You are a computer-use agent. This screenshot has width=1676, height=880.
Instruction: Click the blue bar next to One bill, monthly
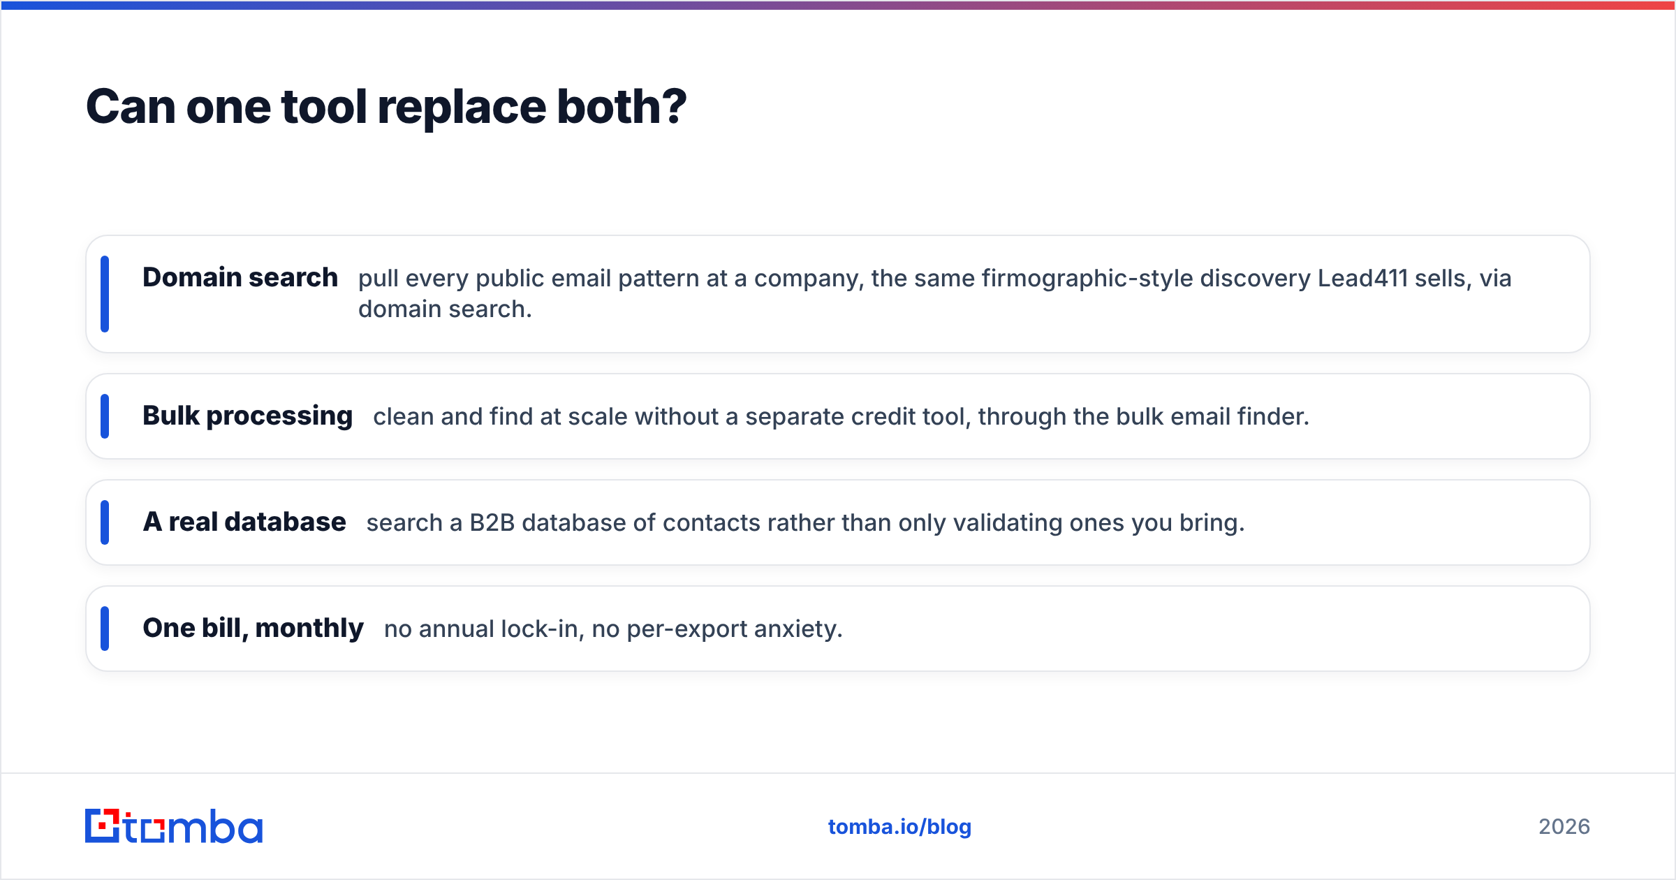tap(105, 629)
